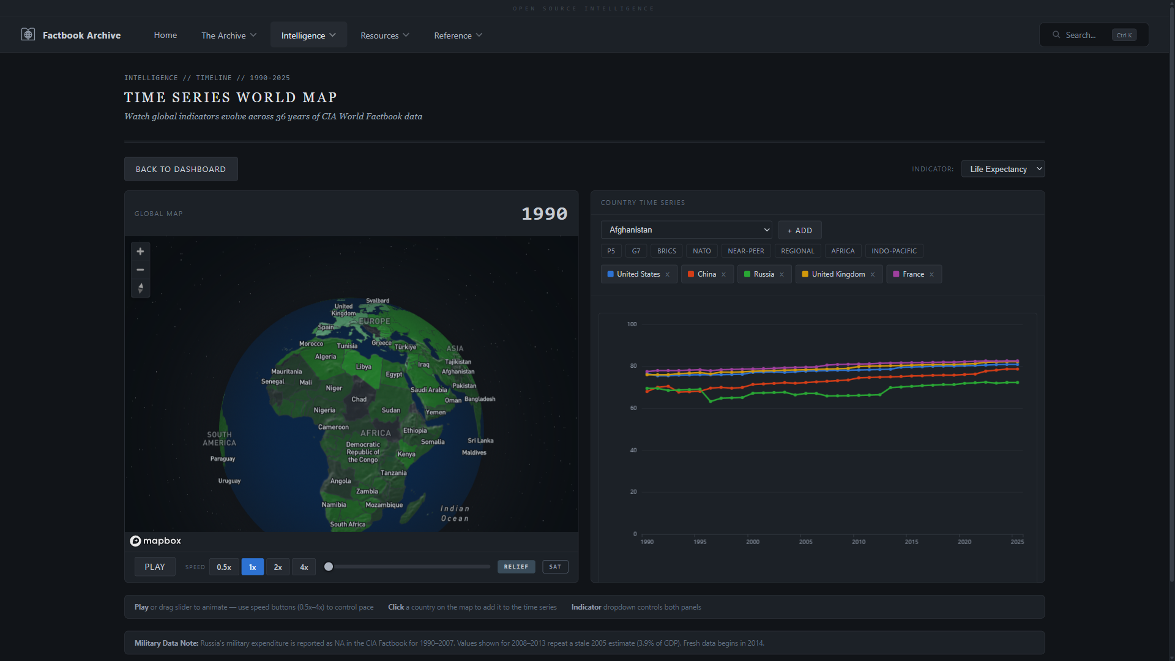1175x661 pixels.
Task: Click the map zoom out minus icon
Action: point(140,270)
